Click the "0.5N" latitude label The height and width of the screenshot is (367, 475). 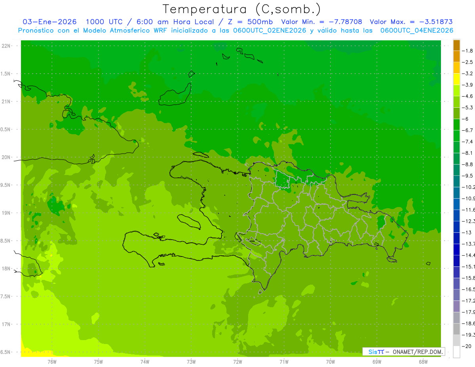(6, 129)
